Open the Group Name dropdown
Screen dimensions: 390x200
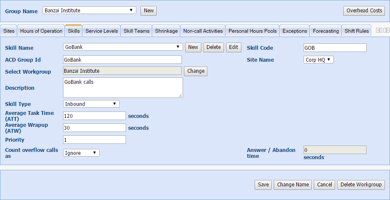(89, 10)
